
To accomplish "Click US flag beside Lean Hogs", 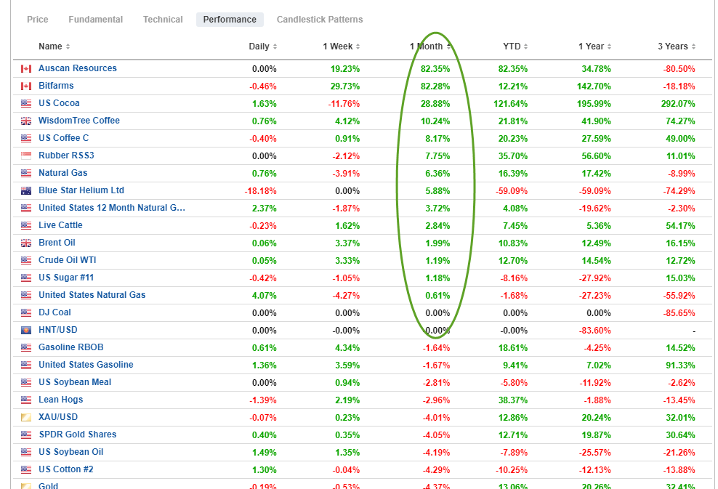I will pyautogui.click(x=26, y=400).
